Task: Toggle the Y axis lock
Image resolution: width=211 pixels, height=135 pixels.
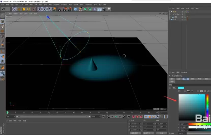Action: 44,9
